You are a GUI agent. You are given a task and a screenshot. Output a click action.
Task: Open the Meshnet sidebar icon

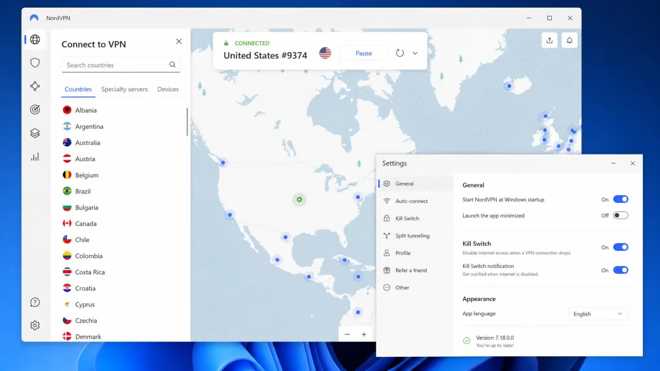pyautogui.click(x=35, y=86)
